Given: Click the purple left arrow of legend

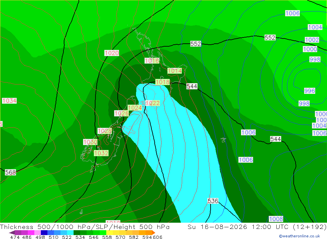Looking at the screenshot, I should 12,232.
